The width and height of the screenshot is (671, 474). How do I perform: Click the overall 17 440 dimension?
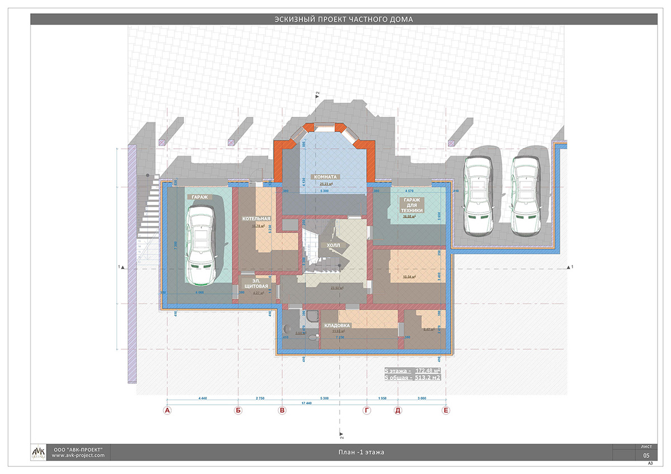[306, 403]
